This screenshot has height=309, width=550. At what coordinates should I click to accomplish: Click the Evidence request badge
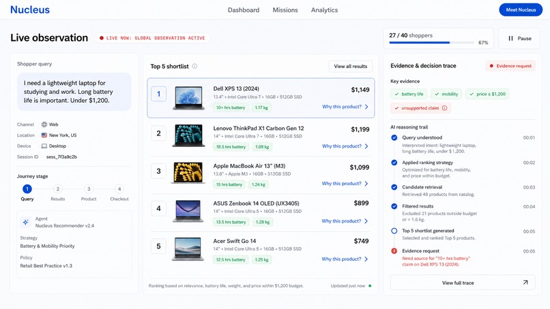coord(510,66)
